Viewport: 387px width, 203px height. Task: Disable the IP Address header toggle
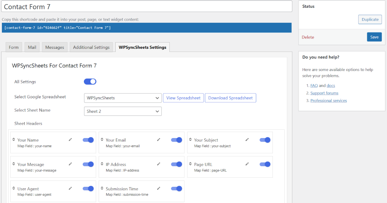[x=176, y=164]
